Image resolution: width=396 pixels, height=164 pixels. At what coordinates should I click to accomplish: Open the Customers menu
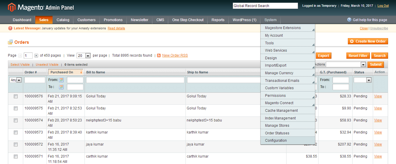87,20
